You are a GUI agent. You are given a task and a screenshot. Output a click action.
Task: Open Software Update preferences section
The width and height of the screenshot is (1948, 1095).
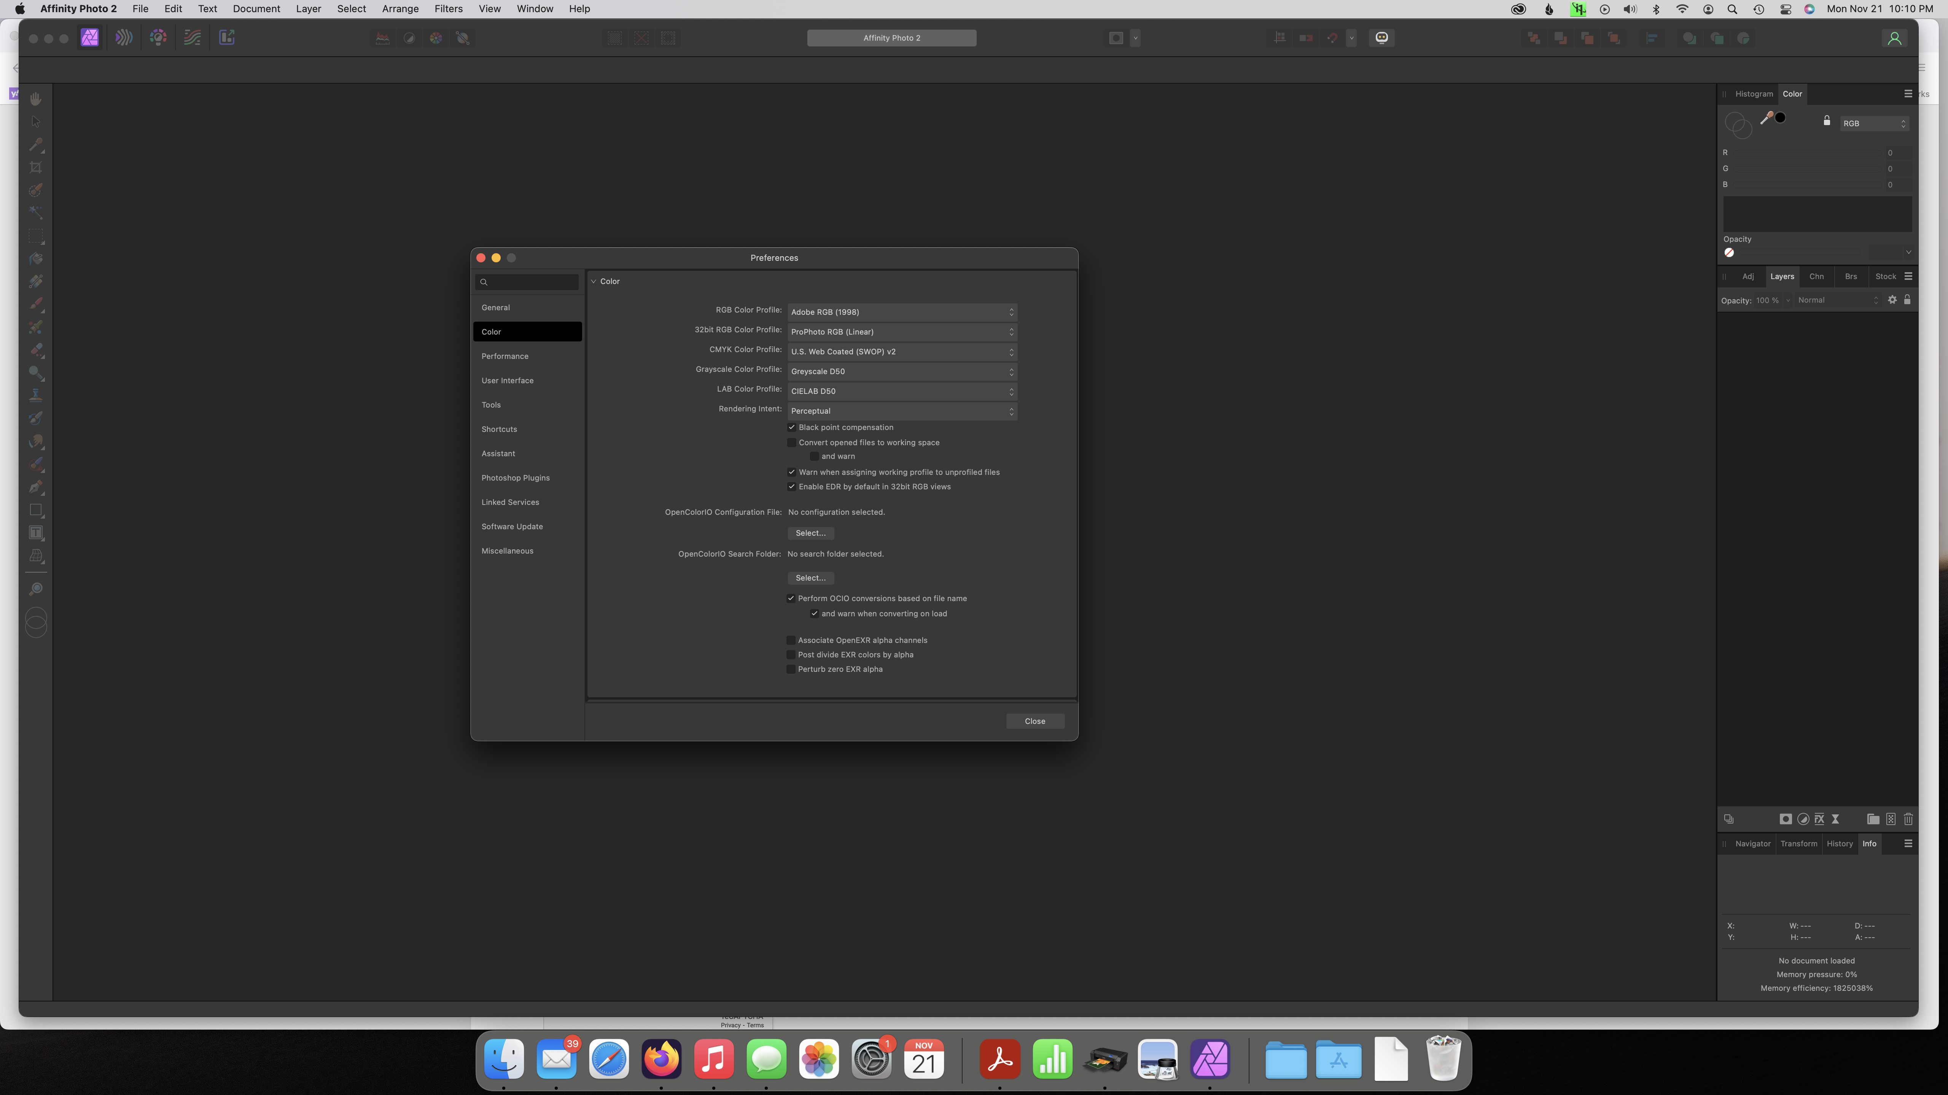(x=528, y=527)
